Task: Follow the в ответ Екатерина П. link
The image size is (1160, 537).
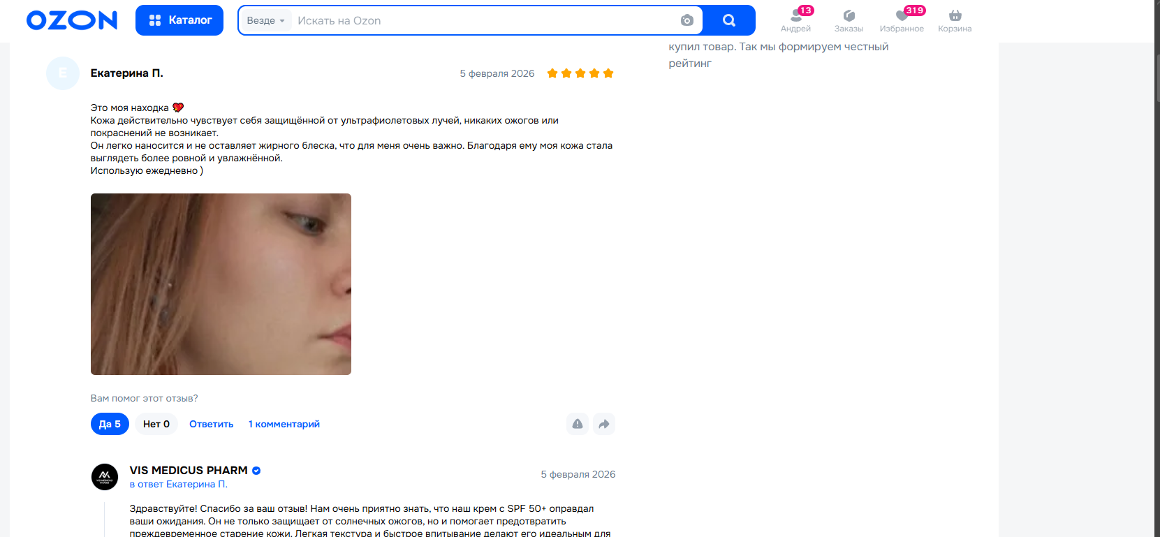Action: point(179,484)
